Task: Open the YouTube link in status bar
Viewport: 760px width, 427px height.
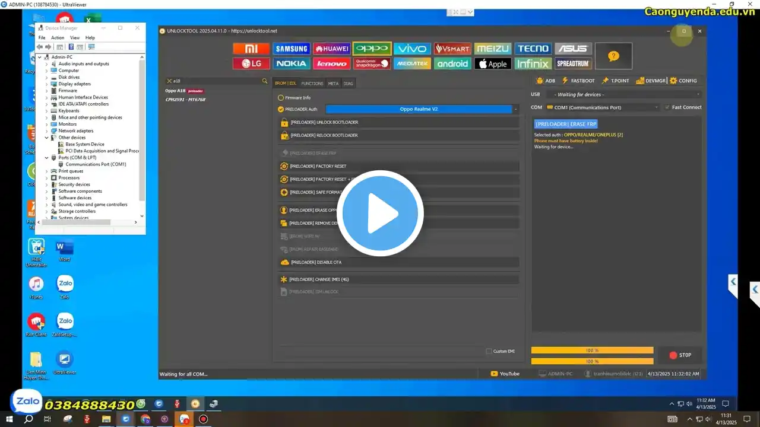Action: [x=505, y=374]
